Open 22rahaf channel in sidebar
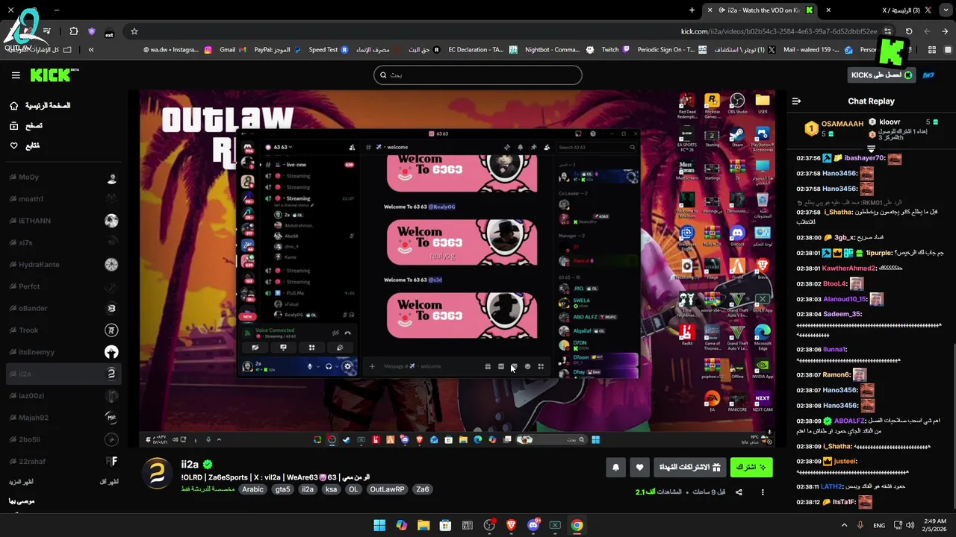The width and height of the screenshot is (956, 537). (x=63, y=462)
